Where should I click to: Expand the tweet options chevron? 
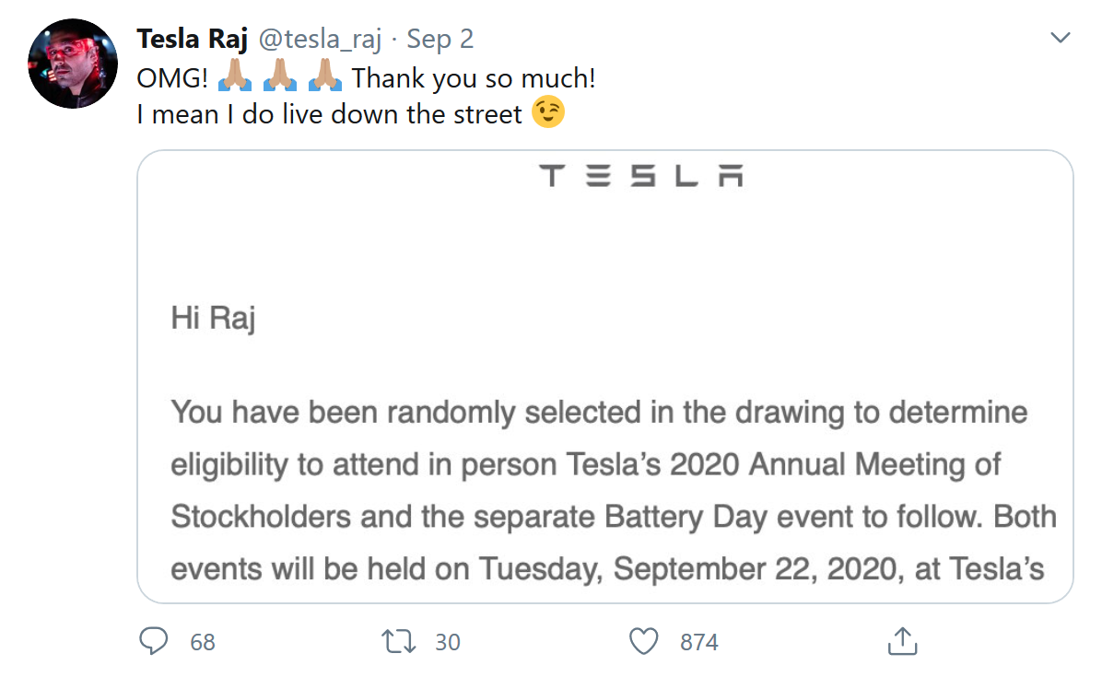pyautogui.click(x=1061, y=39)
